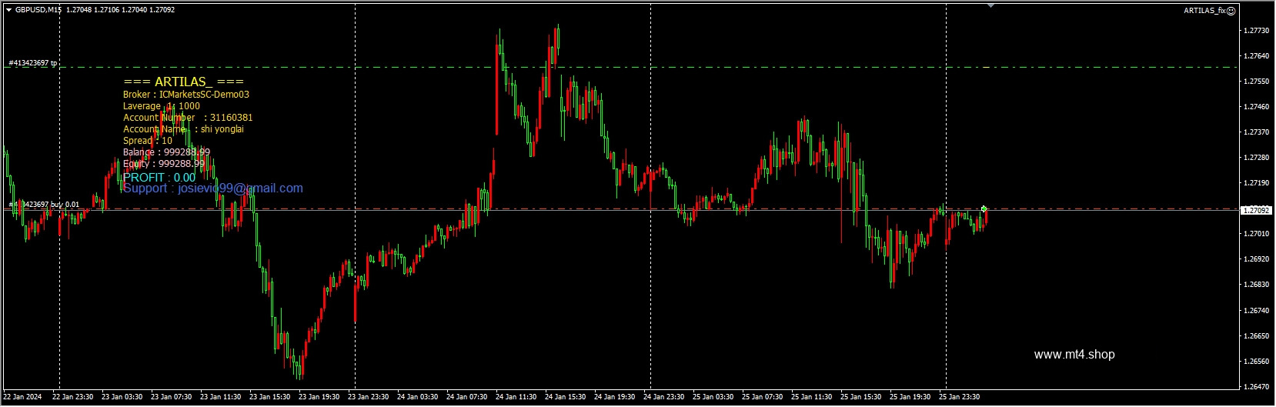Click the 25 Jan 23:30 time label
Image resolution: width=1276 pixels, height=407 pixels.
[x=960, y=398]
